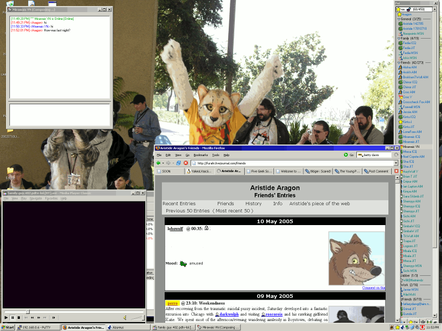Click the red Firefox Stop button

pos(186,163)
